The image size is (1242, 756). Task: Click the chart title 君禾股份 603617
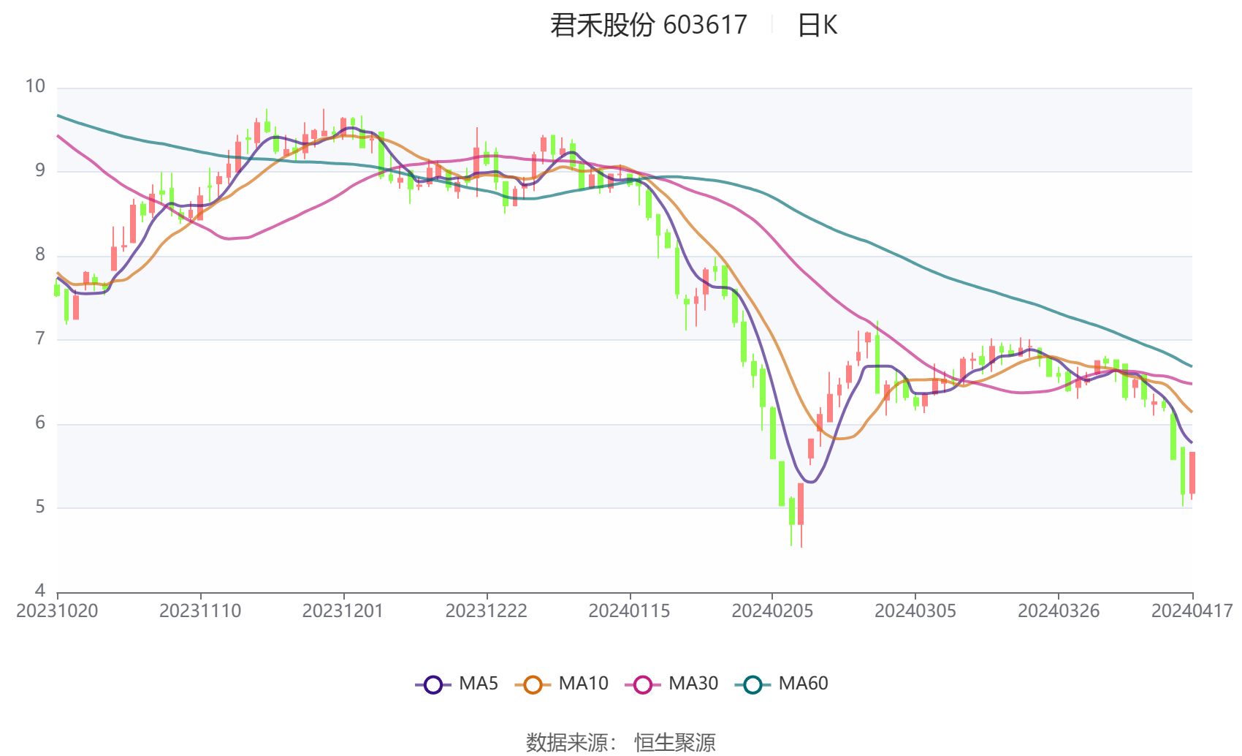(x=649, y=26)
